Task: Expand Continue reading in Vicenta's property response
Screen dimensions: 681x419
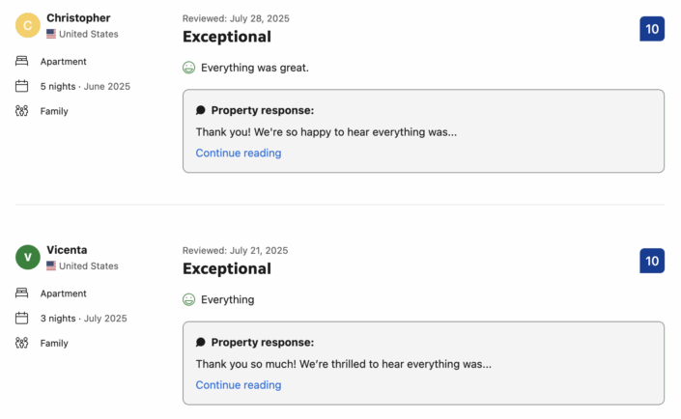Action: coord(239,384)
